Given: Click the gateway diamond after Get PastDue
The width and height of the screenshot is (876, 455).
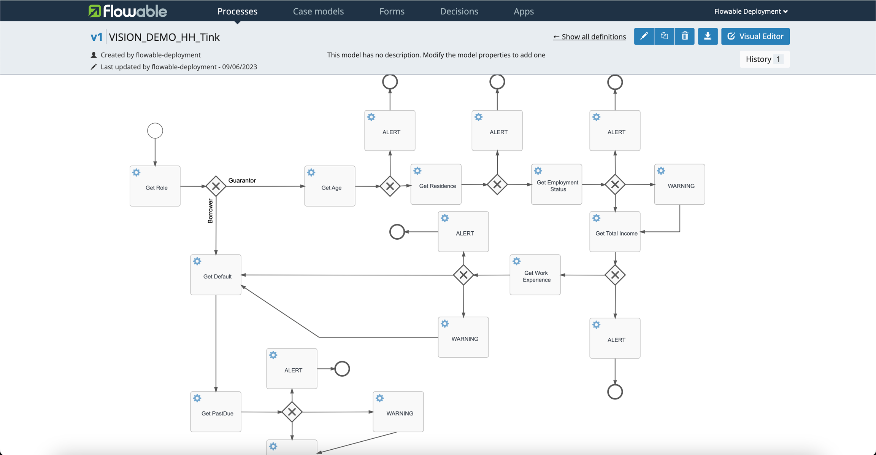Looking at the screenshot, I should point(292,412).
